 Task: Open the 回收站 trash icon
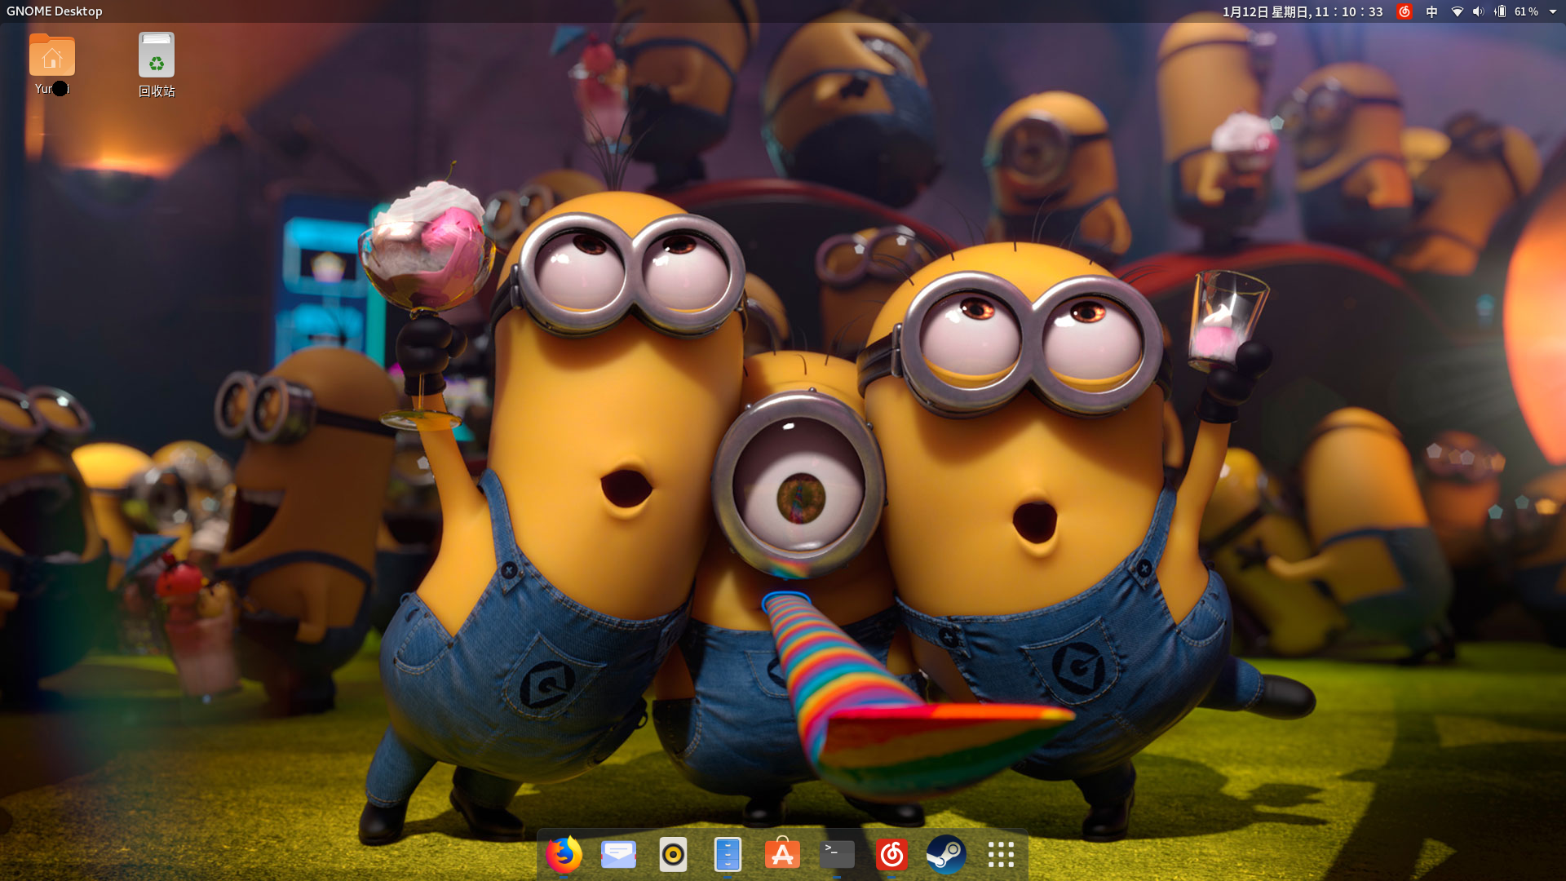tap(156, 55)
